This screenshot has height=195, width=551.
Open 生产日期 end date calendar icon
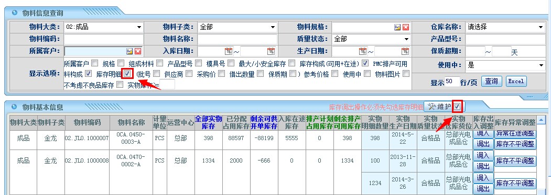click(x=405, y=51)
